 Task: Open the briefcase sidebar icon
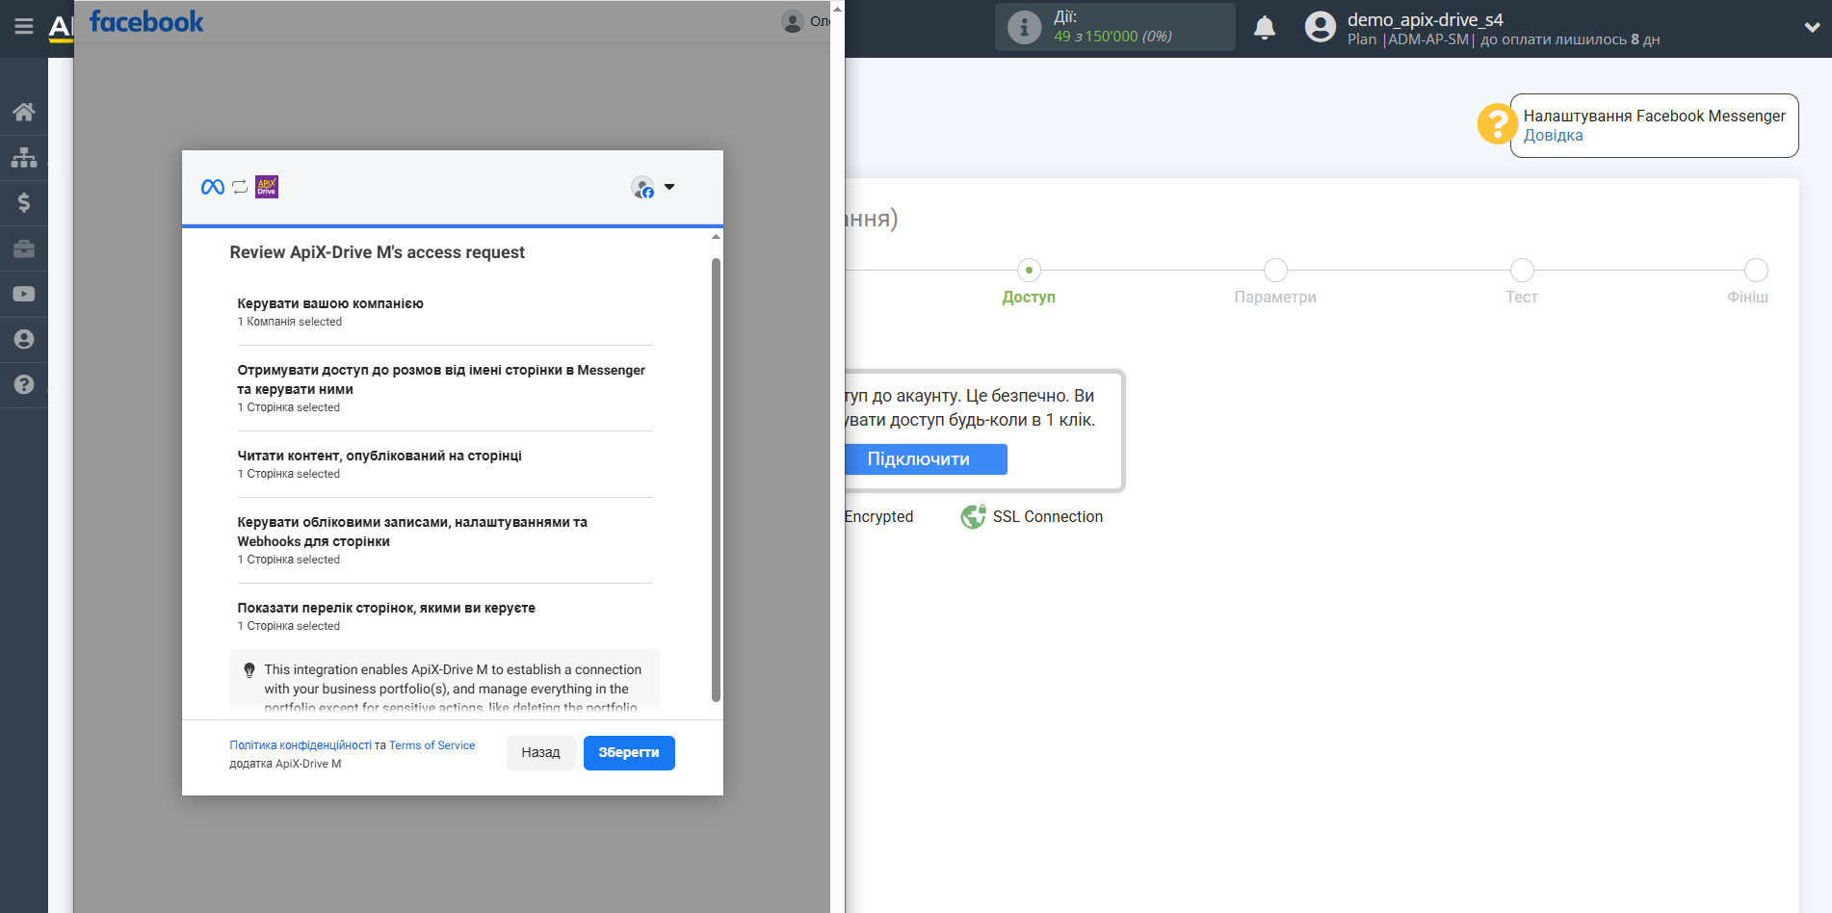pos(24,248)
